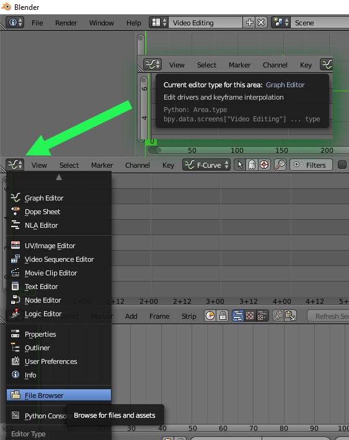Image resolution: width=349 pixels, height=440 pixels.
Task: Toggle only-selected filter arrow in Graph Editor
Action: [240, 165]
